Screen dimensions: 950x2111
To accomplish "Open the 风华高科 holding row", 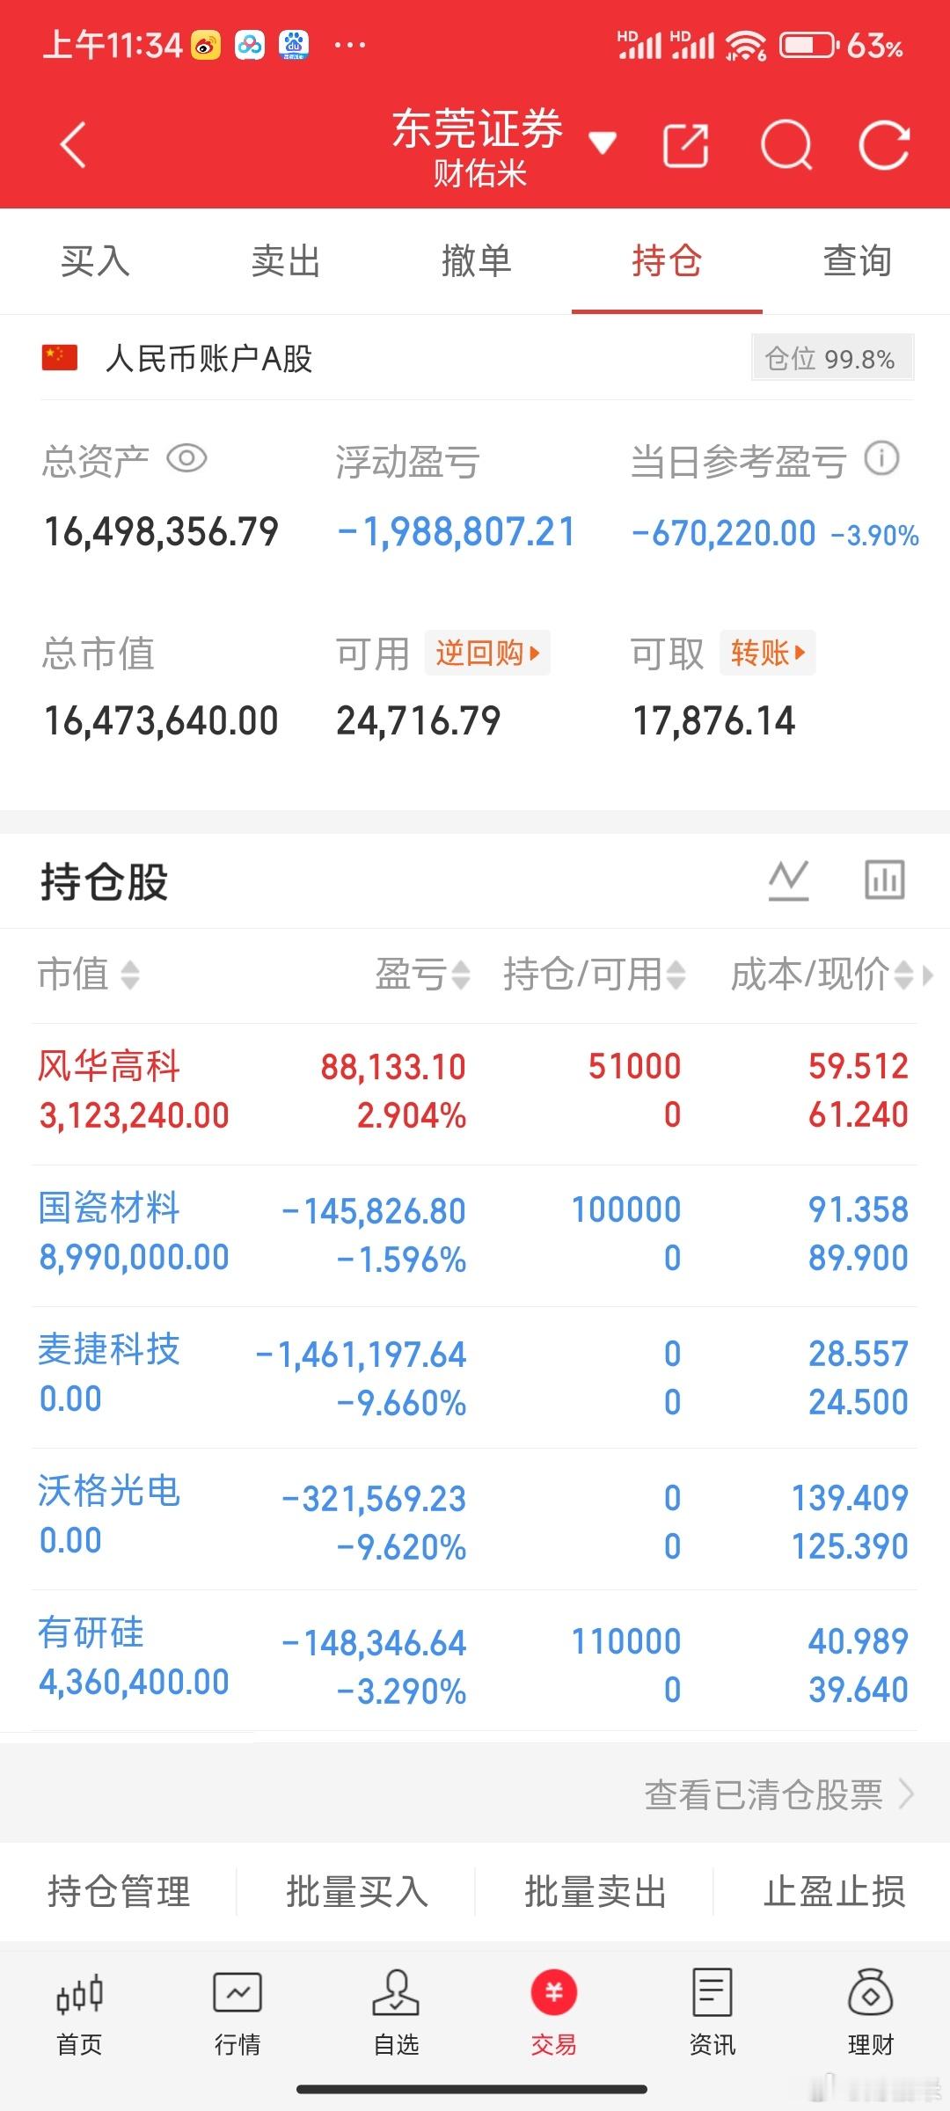I will tap(475, 1092).
